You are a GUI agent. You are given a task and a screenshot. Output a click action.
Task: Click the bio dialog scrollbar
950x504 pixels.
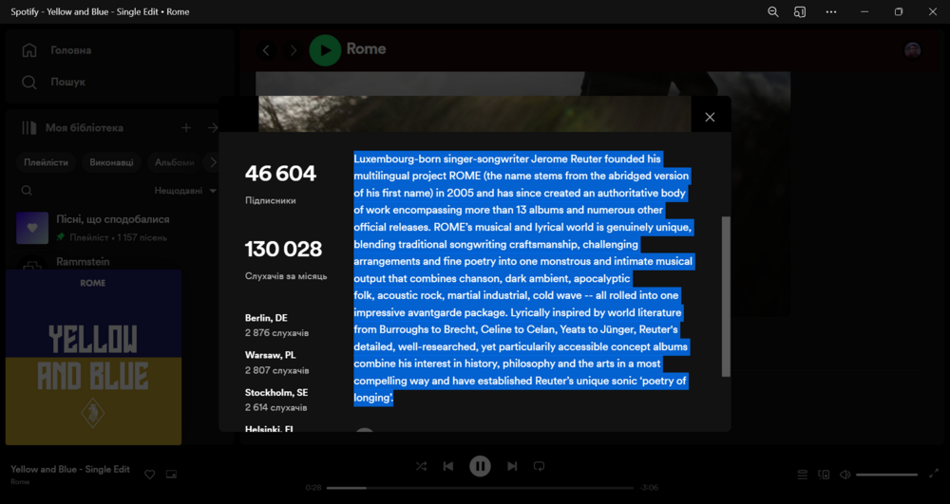[x=726, y=296]
